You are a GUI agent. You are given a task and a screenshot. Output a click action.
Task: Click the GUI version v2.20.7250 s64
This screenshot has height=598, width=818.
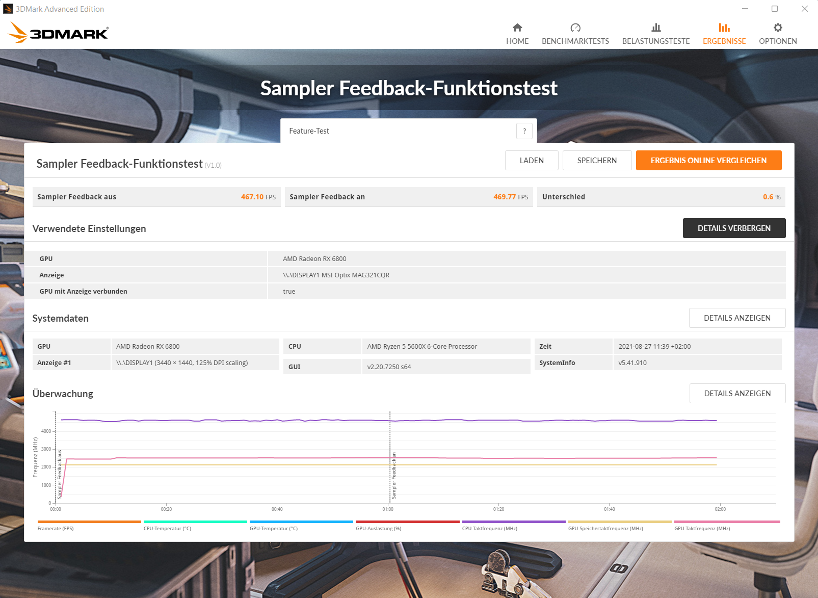tap(389, 367)
